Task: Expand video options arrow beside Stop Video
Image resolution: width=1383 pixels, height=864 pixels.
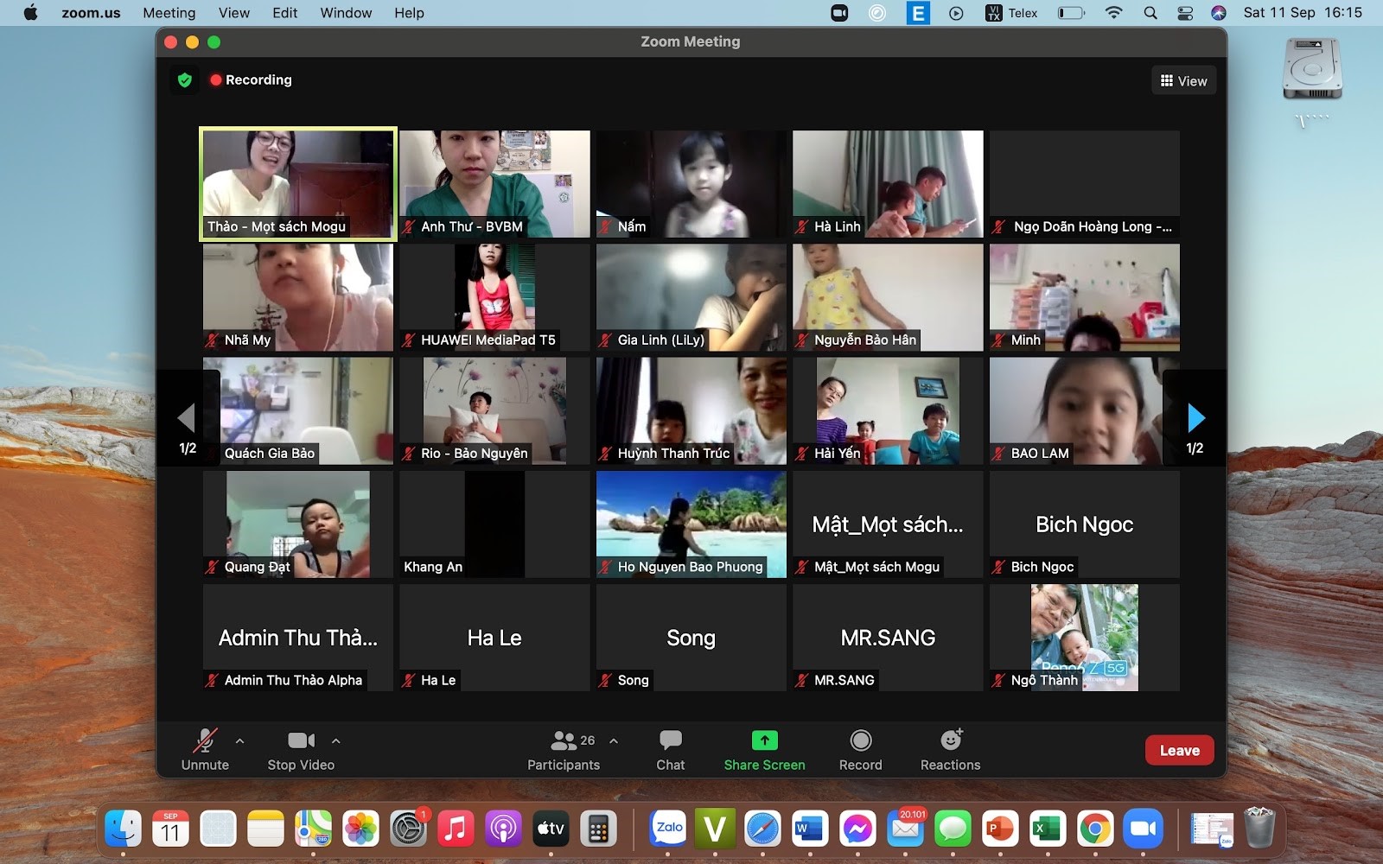Action: (x=336, y=741)
